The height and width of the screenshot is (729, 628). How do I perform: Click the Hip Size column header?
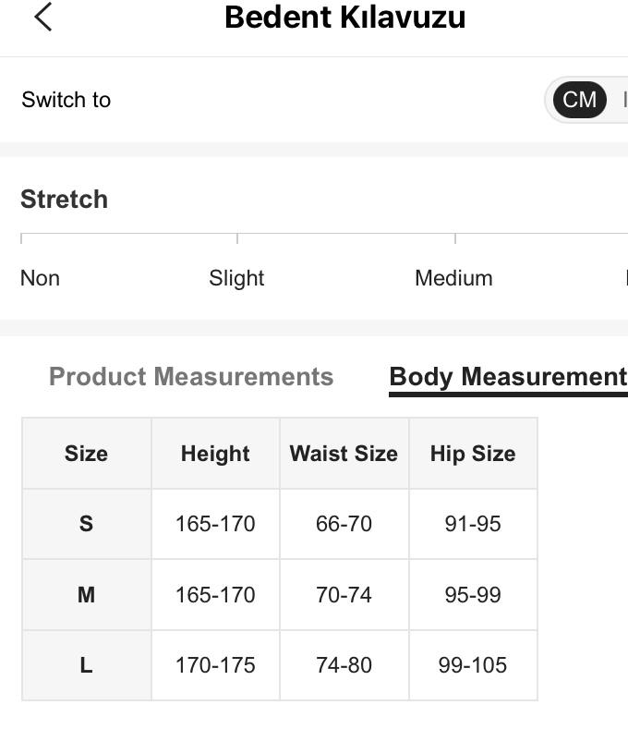coord(473,454)
